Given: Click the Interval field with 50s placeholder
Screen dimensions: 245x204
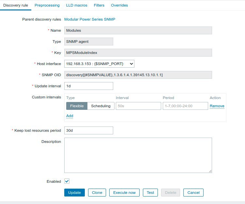Looking at the screenshot, I should (138, 106).
